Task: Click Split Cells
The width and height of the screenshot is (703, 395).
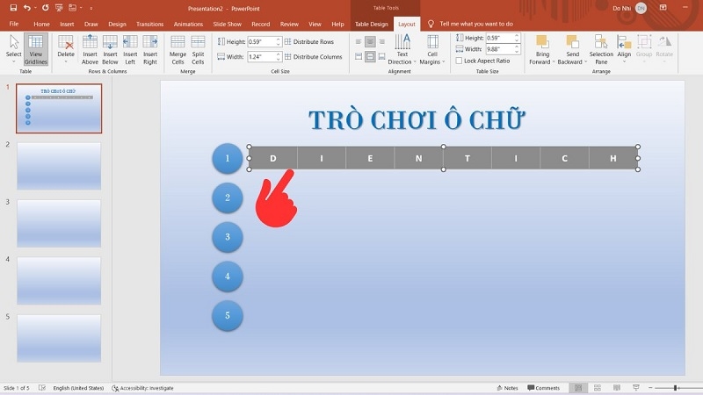Action: (199, 49)
